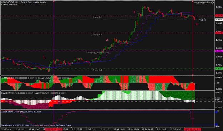Click the "15 Jul 13:27" time axis label
This screenshot has height=131, width=223.
pyautogui.click(x=105, y=130)
